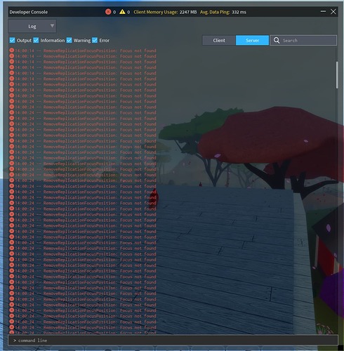Viewport: 344px width, 351px height.
Task: Minimize the Developer Console window
Action: (x=323, y=11)
